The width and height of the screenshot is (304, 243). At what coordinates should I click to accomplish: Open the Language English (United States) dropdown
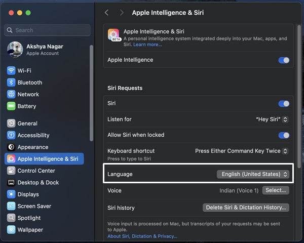click(253, 174)
